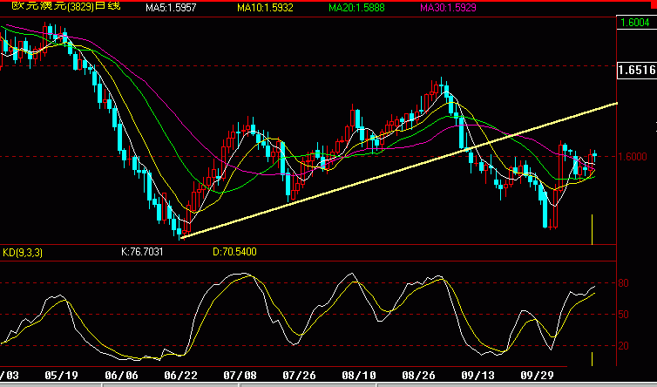Select the MA5:1.5957 indicator label

(x=171, y=8)
